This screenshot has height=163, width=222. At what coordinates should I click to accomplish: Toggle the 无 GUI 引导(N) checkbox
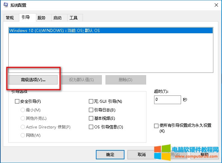point(91,101)
